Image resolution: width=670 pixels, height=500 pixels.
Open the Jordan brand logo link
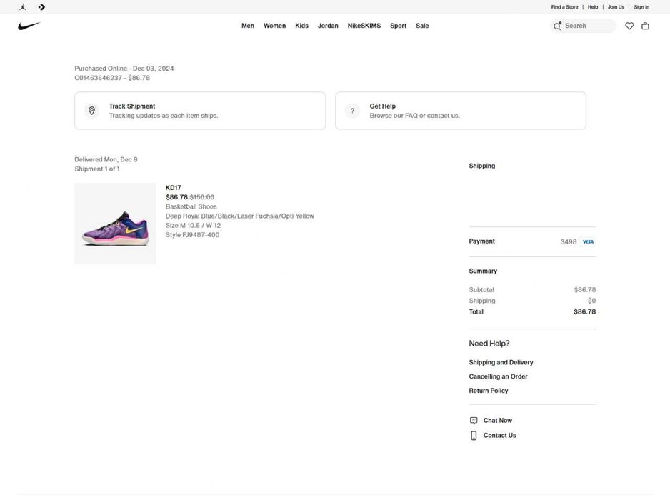click(x=23, y=7)
